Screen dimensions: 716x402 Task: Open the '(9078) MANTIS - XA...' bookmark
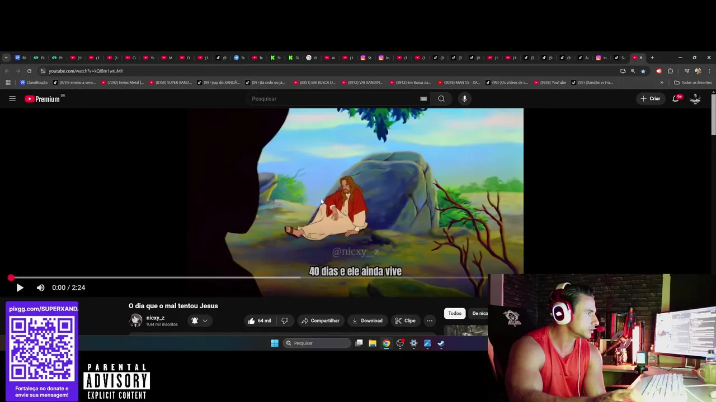click(459, 83)
